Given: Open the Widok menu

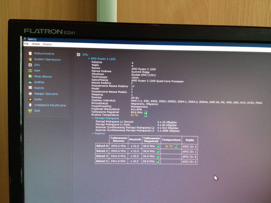Looking at the screenshot, I should point(36,44).
